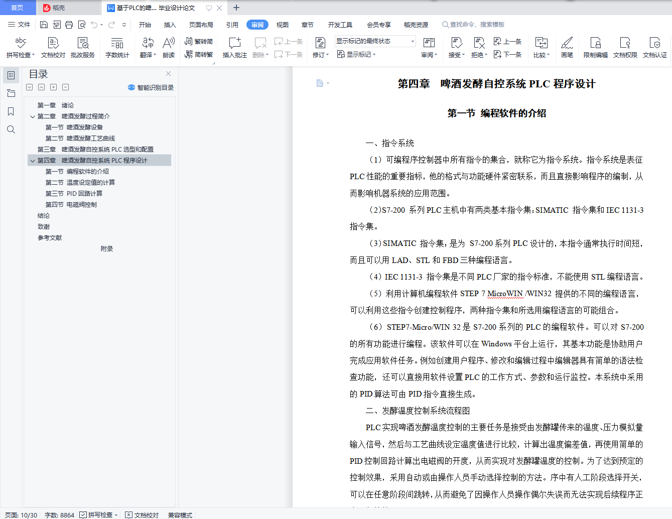Open 文档权限 document permissions

[x=625, y=48]
